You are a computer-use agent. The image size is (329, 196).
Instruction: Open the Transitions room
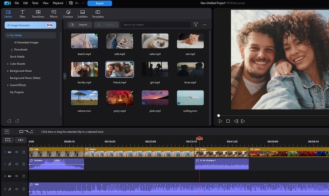tap(38, 14)
